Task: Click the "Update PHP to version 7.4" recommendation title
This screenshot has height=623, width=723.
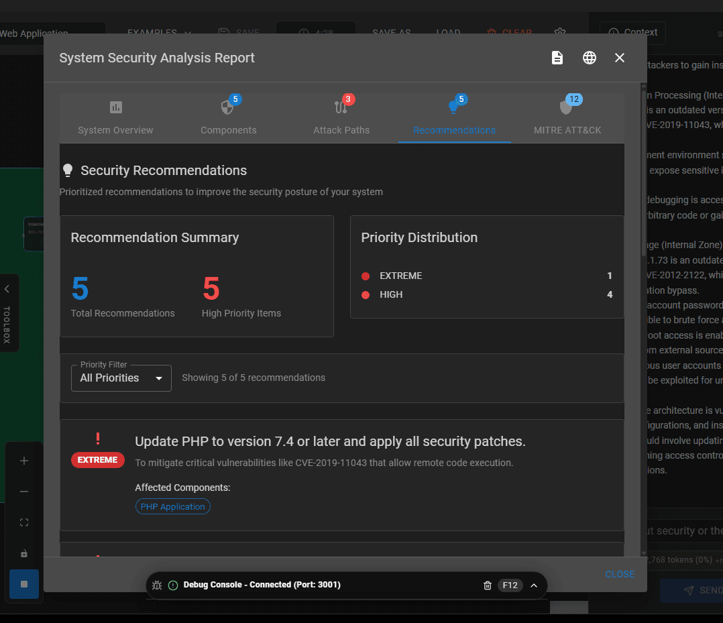Action: pyautogui.click(x=330, y=441)
